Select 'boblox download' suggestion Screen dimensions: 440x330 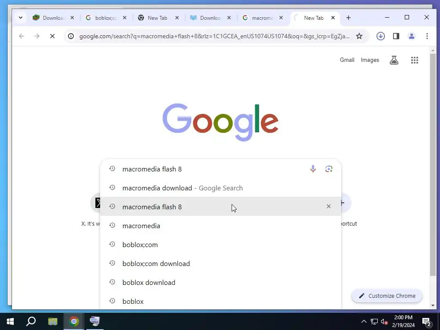point(220,282)
